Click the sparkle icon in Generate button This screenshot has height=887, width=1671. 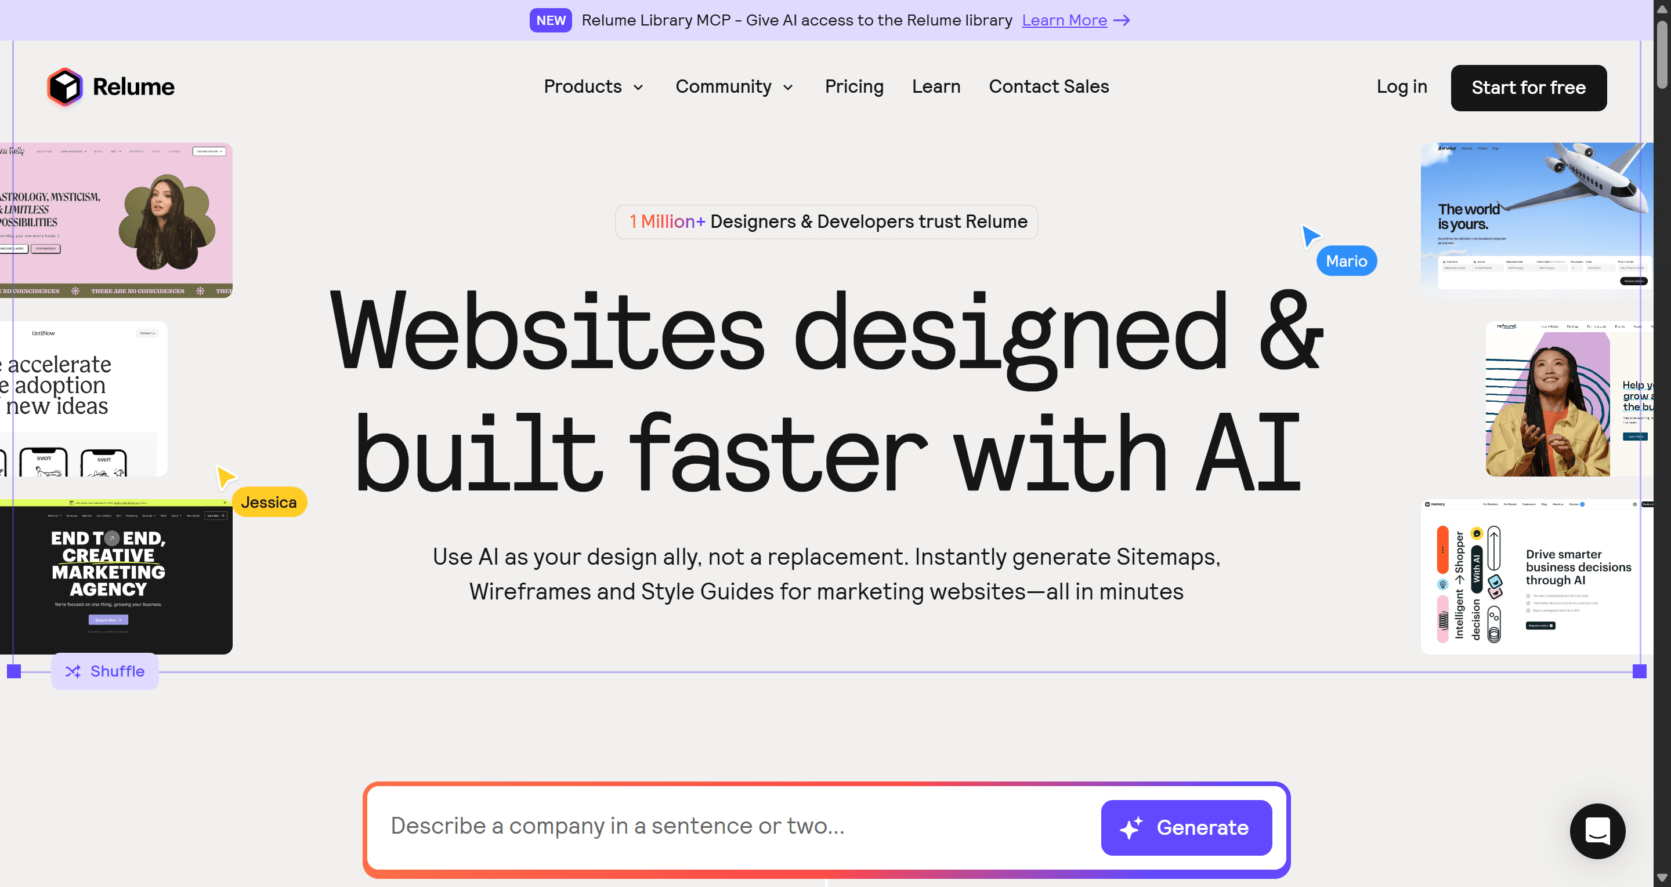point(1131,828)
